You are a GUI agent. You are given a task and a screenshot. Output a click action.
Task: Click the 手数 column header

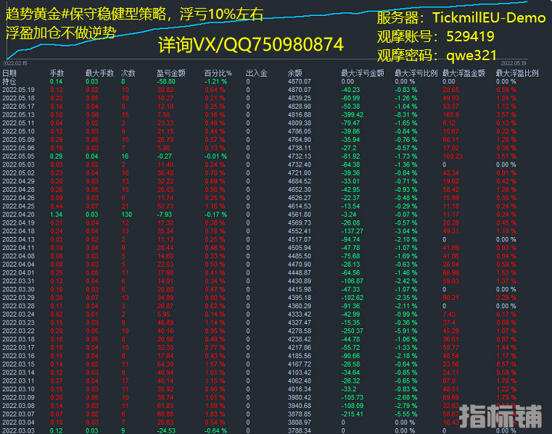57,73
